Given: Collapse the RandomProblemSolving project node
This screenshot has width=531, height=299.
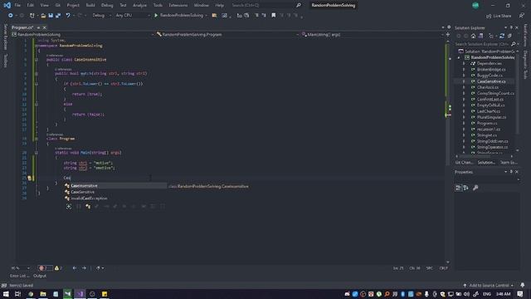Looking at the screenshot, I should (x=459, y=57).
